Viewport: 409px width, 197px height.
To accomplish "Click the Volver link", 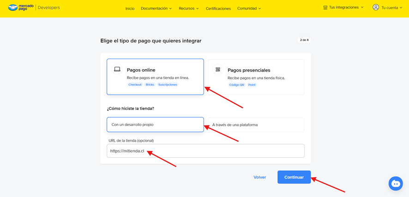I will point(259,177).
